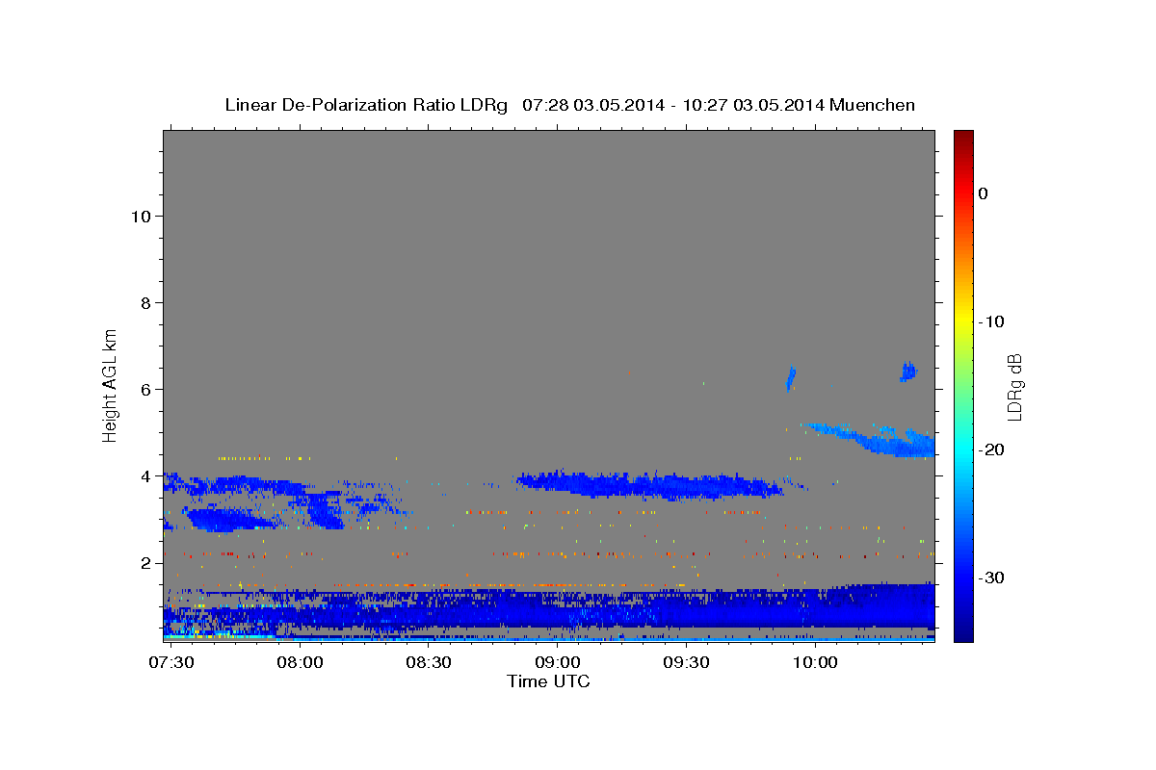Click the small blue echo at 6 km before 10:00
This screenshot has width=1156, height=770.
coord(791,378)
